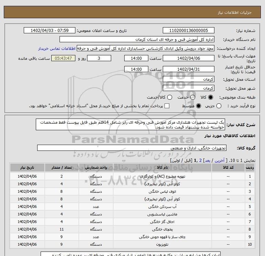Go to page 2 link

(x=200, y=160)
